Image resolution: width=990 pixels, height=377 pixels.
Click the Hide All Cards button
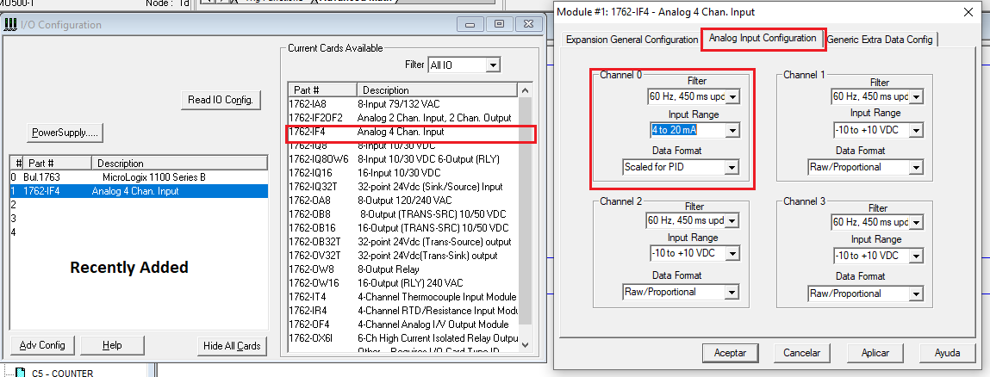click(232, 346)
